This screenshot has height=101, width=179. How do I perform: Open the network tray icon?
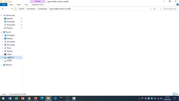coord(158,98)
